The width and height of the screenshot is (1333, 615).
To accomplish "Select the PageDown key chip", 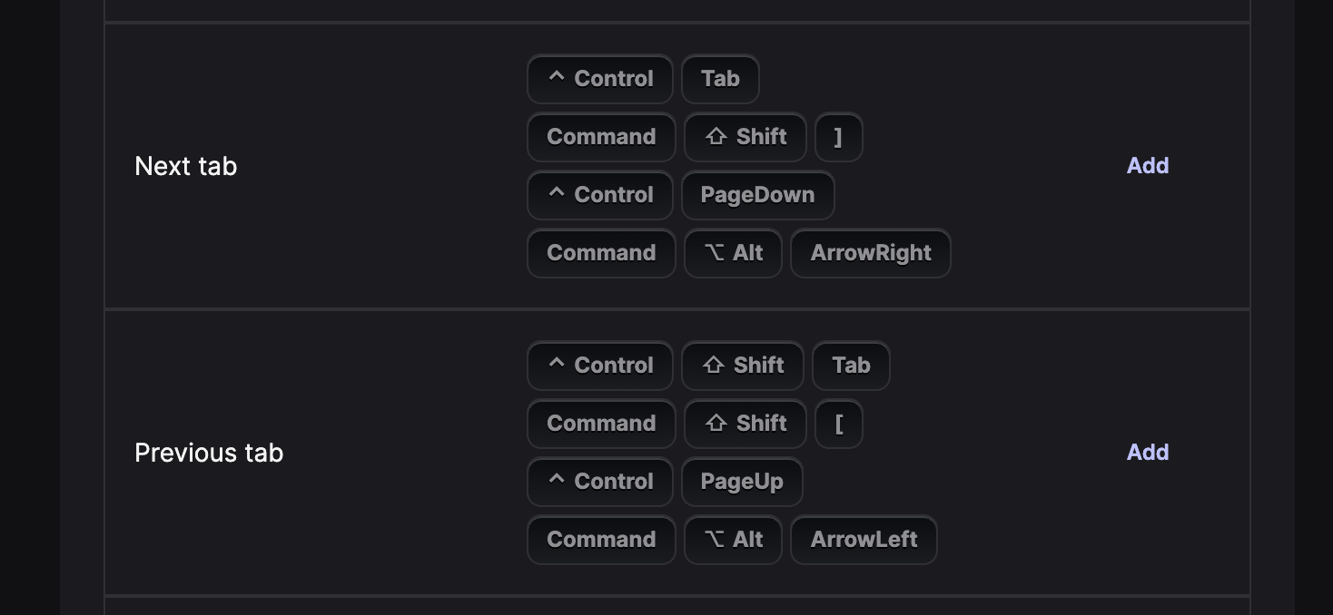I will click(x=757, y=195).
